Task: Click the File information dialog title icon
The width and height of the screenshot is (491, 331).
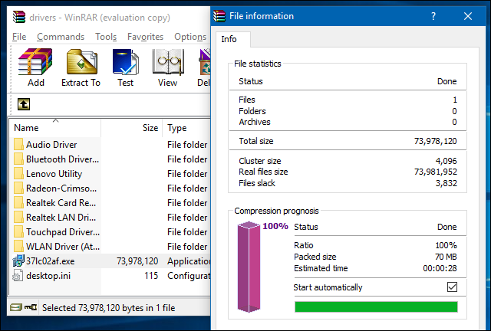Action: (219, 16)
